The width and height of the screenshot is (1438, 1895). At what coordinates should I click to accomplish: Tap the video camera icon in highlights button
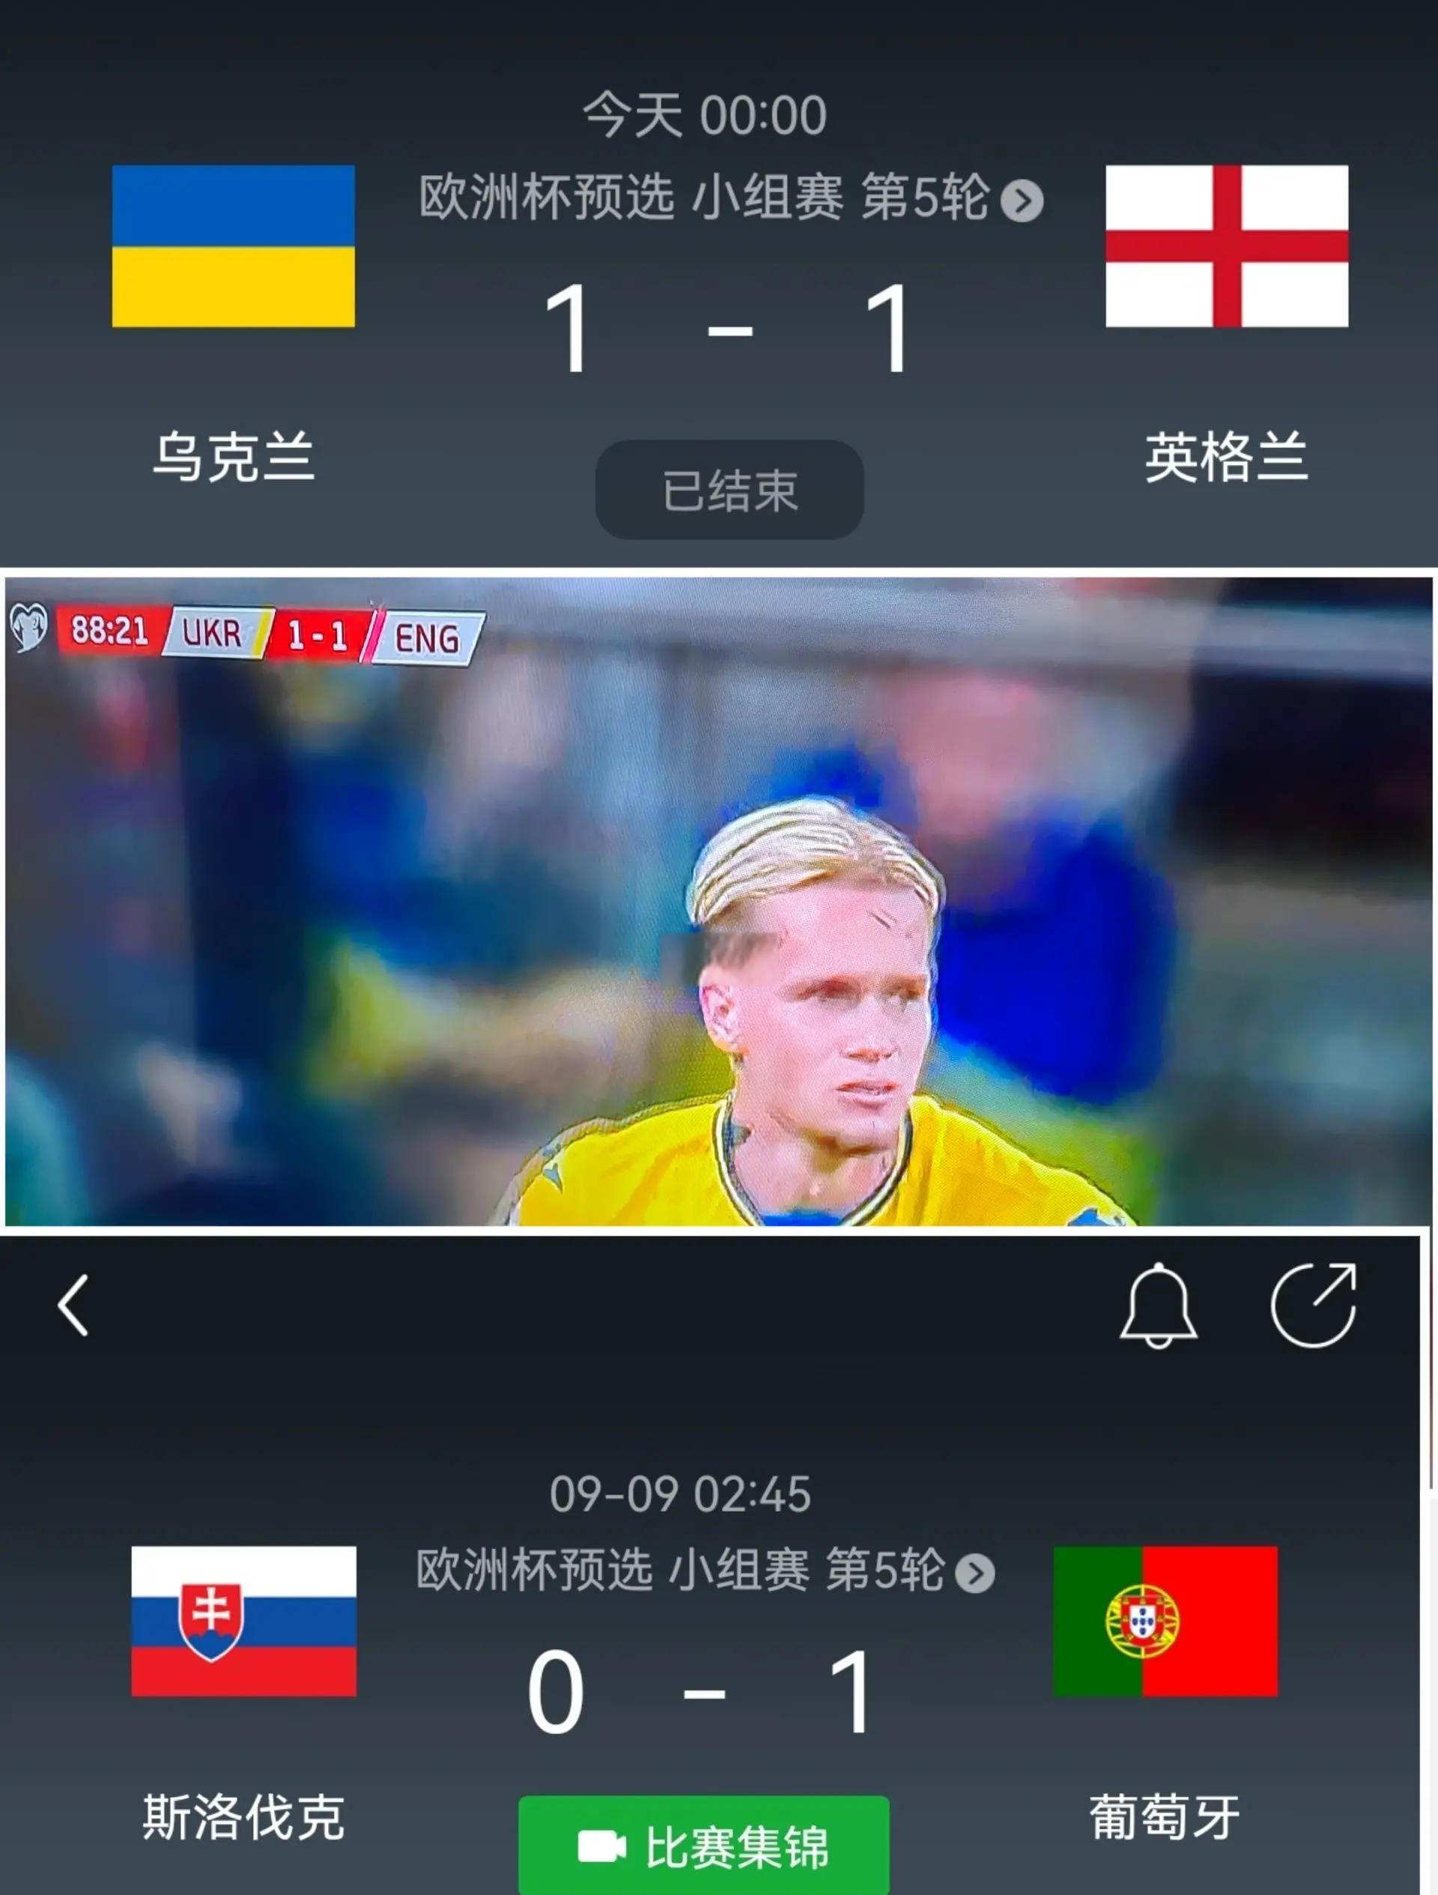[602, 1847]
